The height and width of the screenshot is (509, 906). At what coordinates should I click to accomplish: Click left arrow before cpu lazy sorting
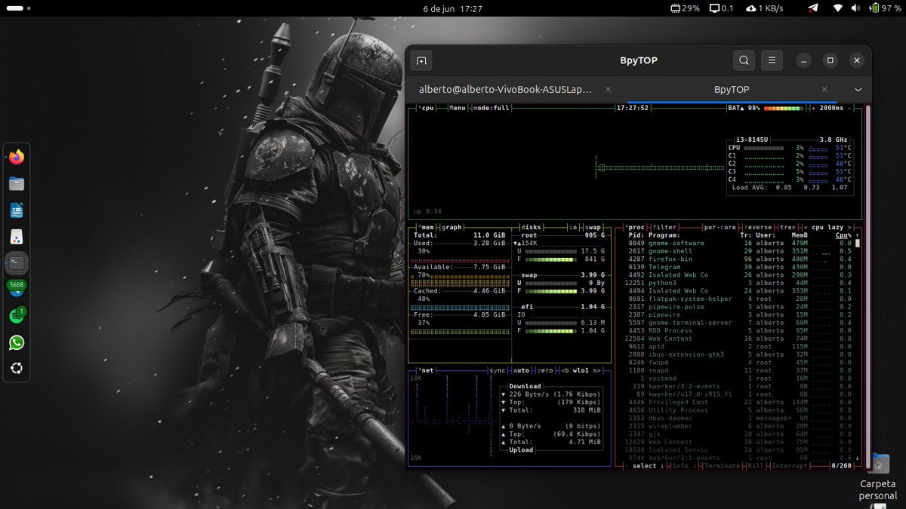(806, 227)
